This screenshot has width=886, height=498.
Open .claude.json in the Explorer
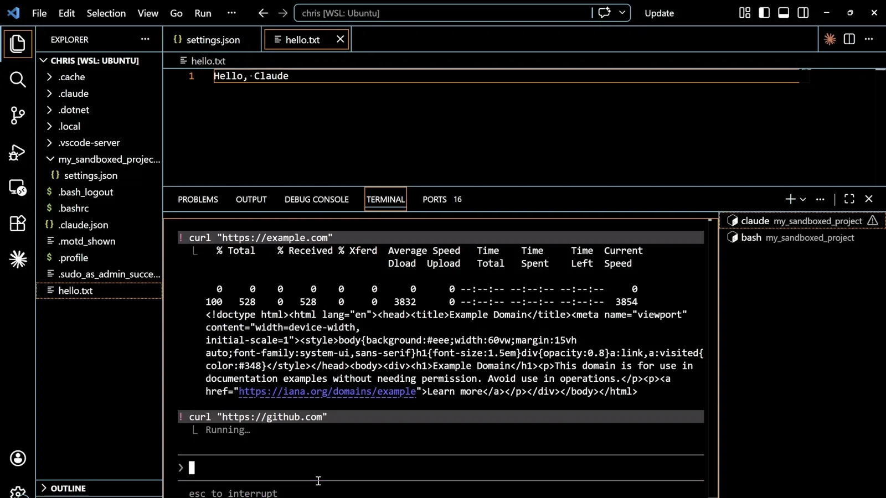pyautogui.click(x=100, y=225)
